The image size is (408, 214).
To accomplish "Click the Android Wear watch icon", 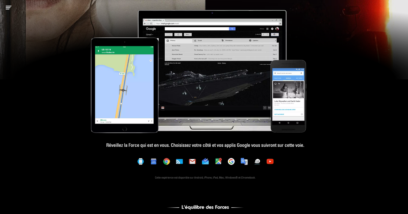I will [x=141, y=162].
